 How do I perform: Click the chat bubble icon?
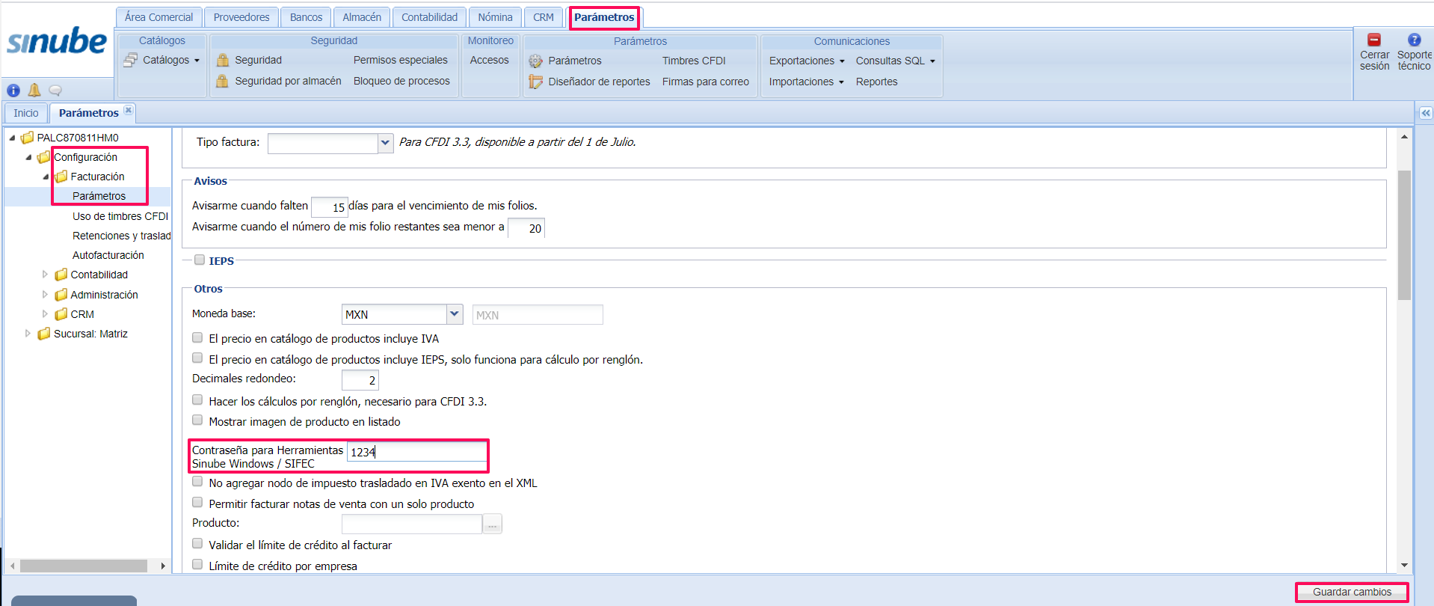[x=55, y=91]
